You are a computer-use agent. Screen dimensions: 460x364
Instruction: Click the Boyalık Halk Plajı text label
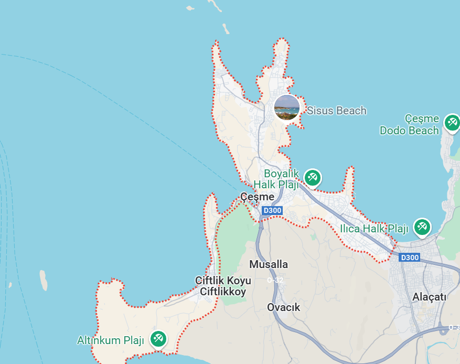click(276, 179)
